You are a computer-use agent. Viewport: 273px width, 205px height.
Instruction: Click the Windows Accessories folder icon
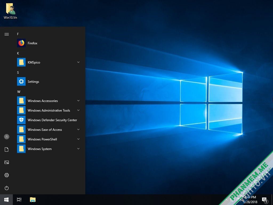(x=21, y=101)
